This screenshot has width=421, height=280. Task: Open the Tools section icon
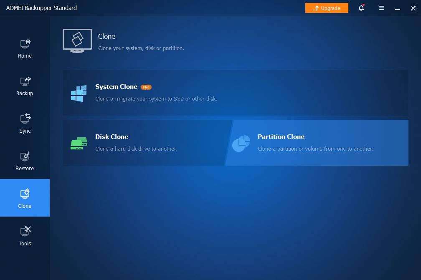25,231
